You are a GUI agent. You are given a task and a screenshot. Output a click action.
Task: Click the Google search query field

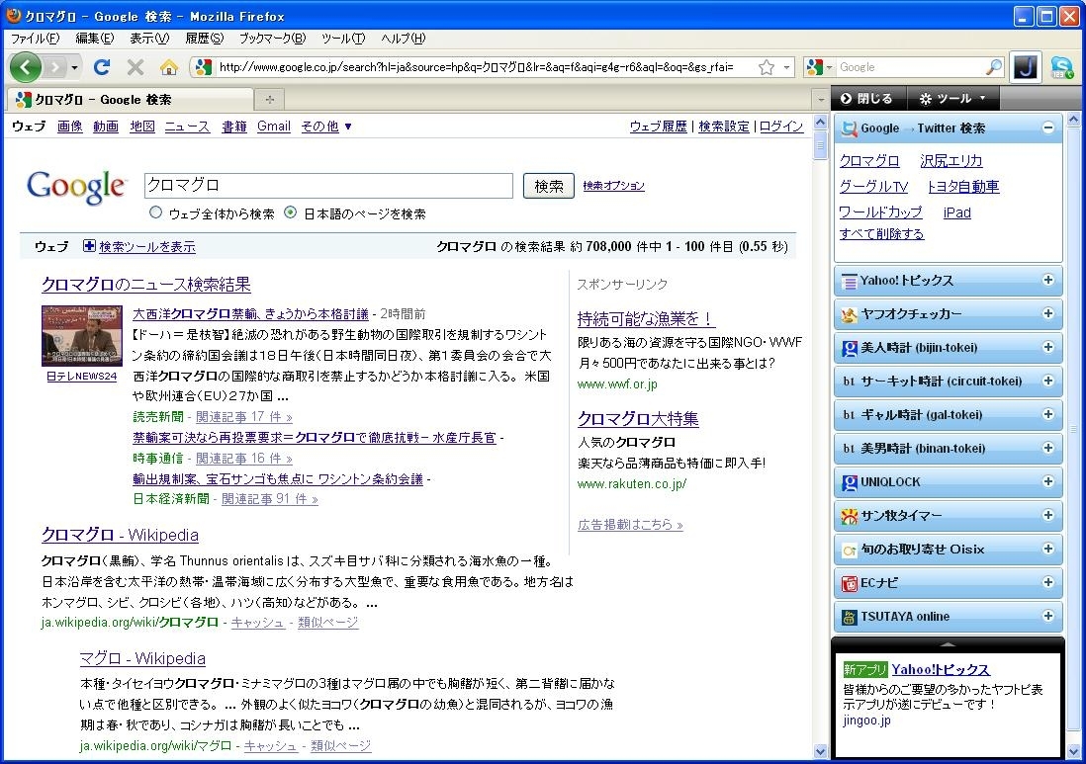click(328, 186)
